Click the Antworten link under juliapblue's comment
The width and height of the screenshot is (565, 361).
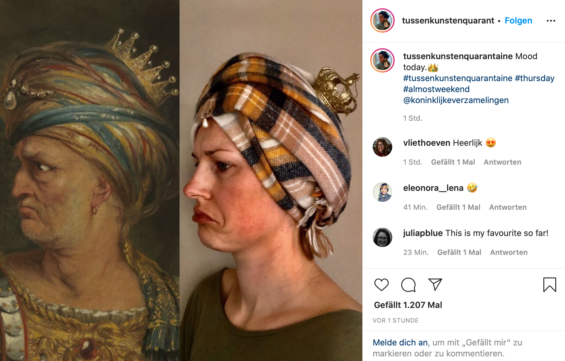click(508, 252)
